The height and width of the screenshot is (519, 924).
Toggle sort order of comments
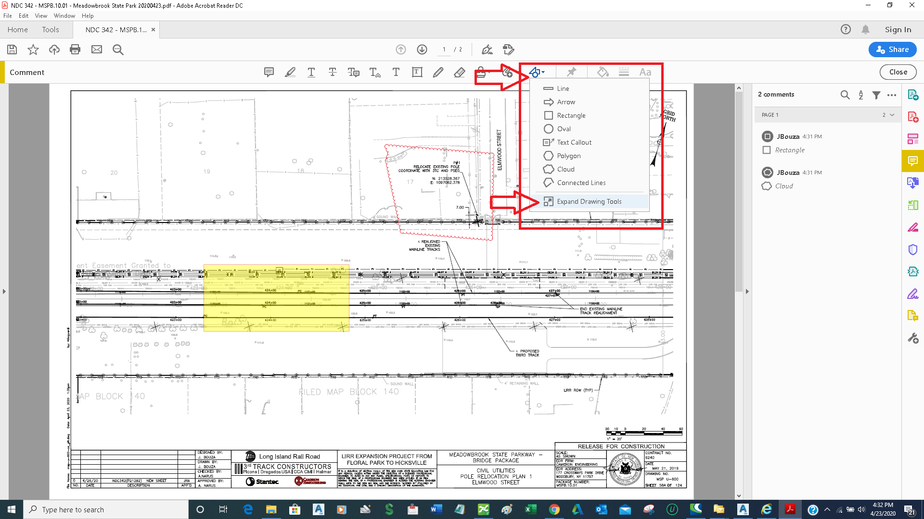[x=861, y=95]
